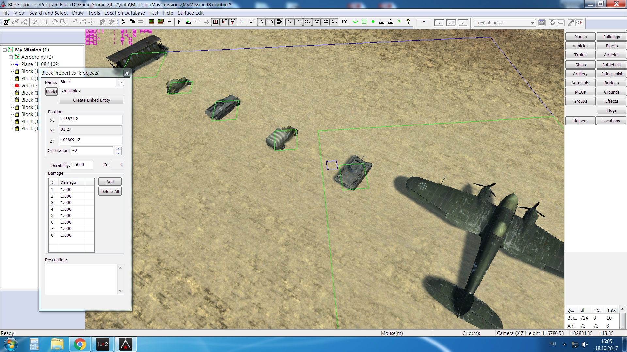Click the 'All' navigation button

451,23
